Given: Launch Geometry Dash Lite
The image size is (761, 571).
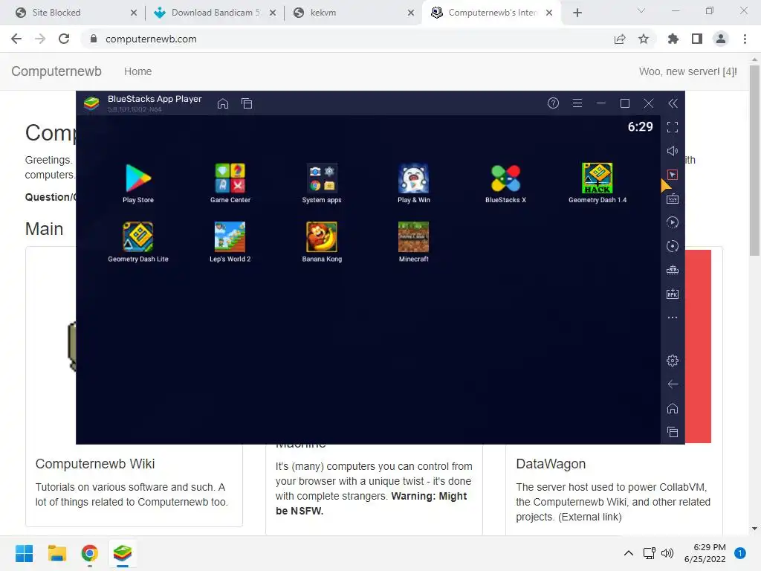Looking at the screenshot, I should (137, 242).
